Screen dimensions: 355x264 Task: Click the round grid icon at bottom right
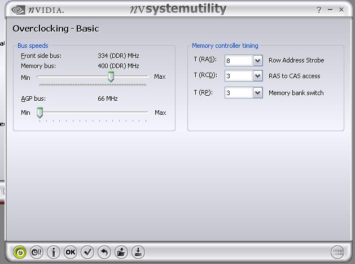(x=338, y=252)
